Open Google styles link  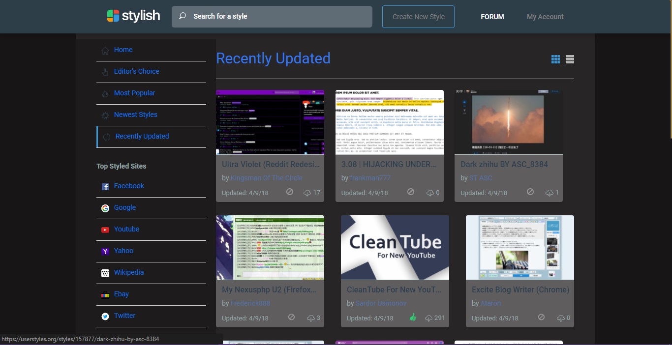tap(125, 207)
